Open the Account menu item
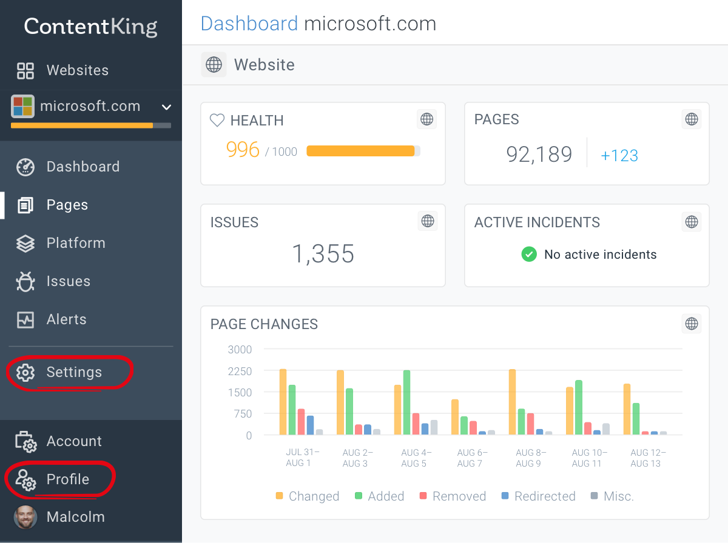Screen dimensions: 728x543 74,441
